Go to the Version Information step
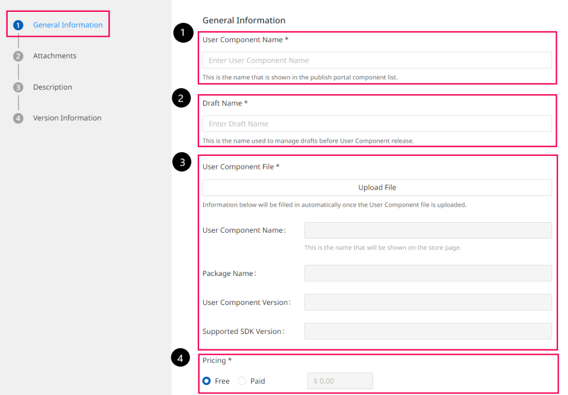The width and height of the screenshot is (568, 395). [68, 118]
